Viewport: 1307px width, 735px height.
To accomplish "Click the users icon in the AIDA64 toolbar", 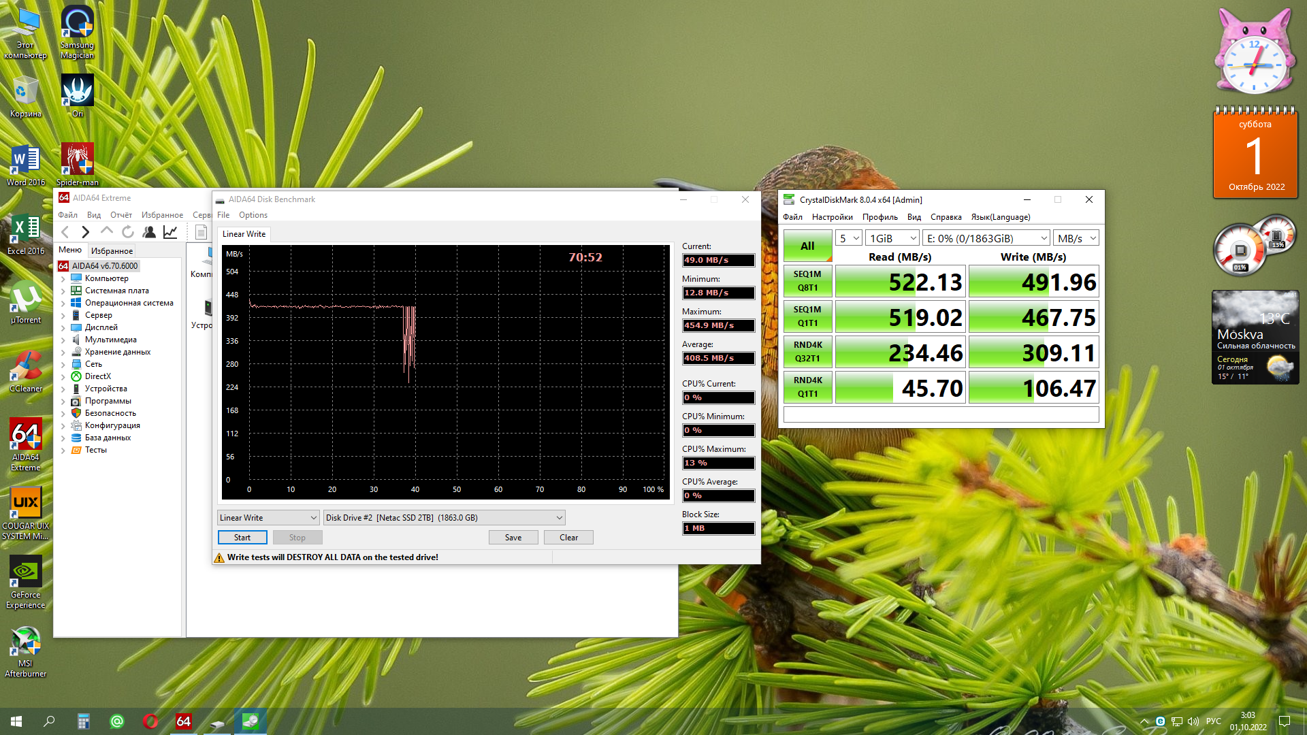I will [149, 233].
